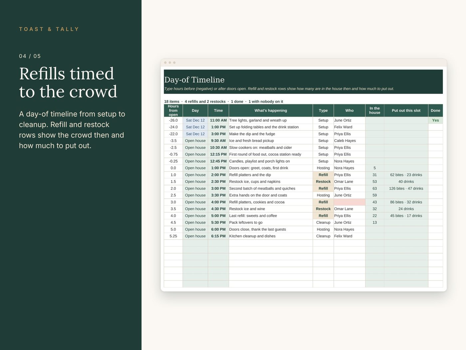The height and width of the screenshot is (350, 466).
Task: Select 'First round of food out, cocoa station ready'
Action: click(271, 154)
